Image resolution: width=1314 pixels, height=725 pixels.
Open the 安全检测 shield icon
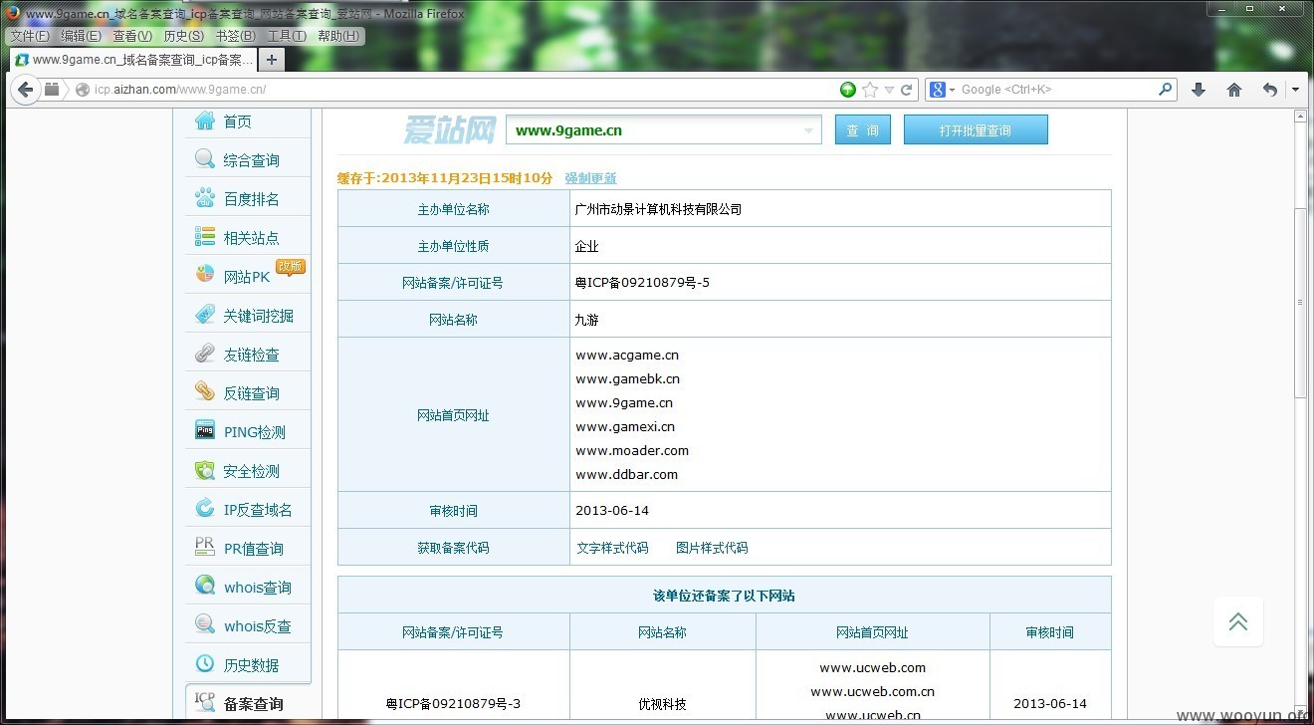point(205,470)
